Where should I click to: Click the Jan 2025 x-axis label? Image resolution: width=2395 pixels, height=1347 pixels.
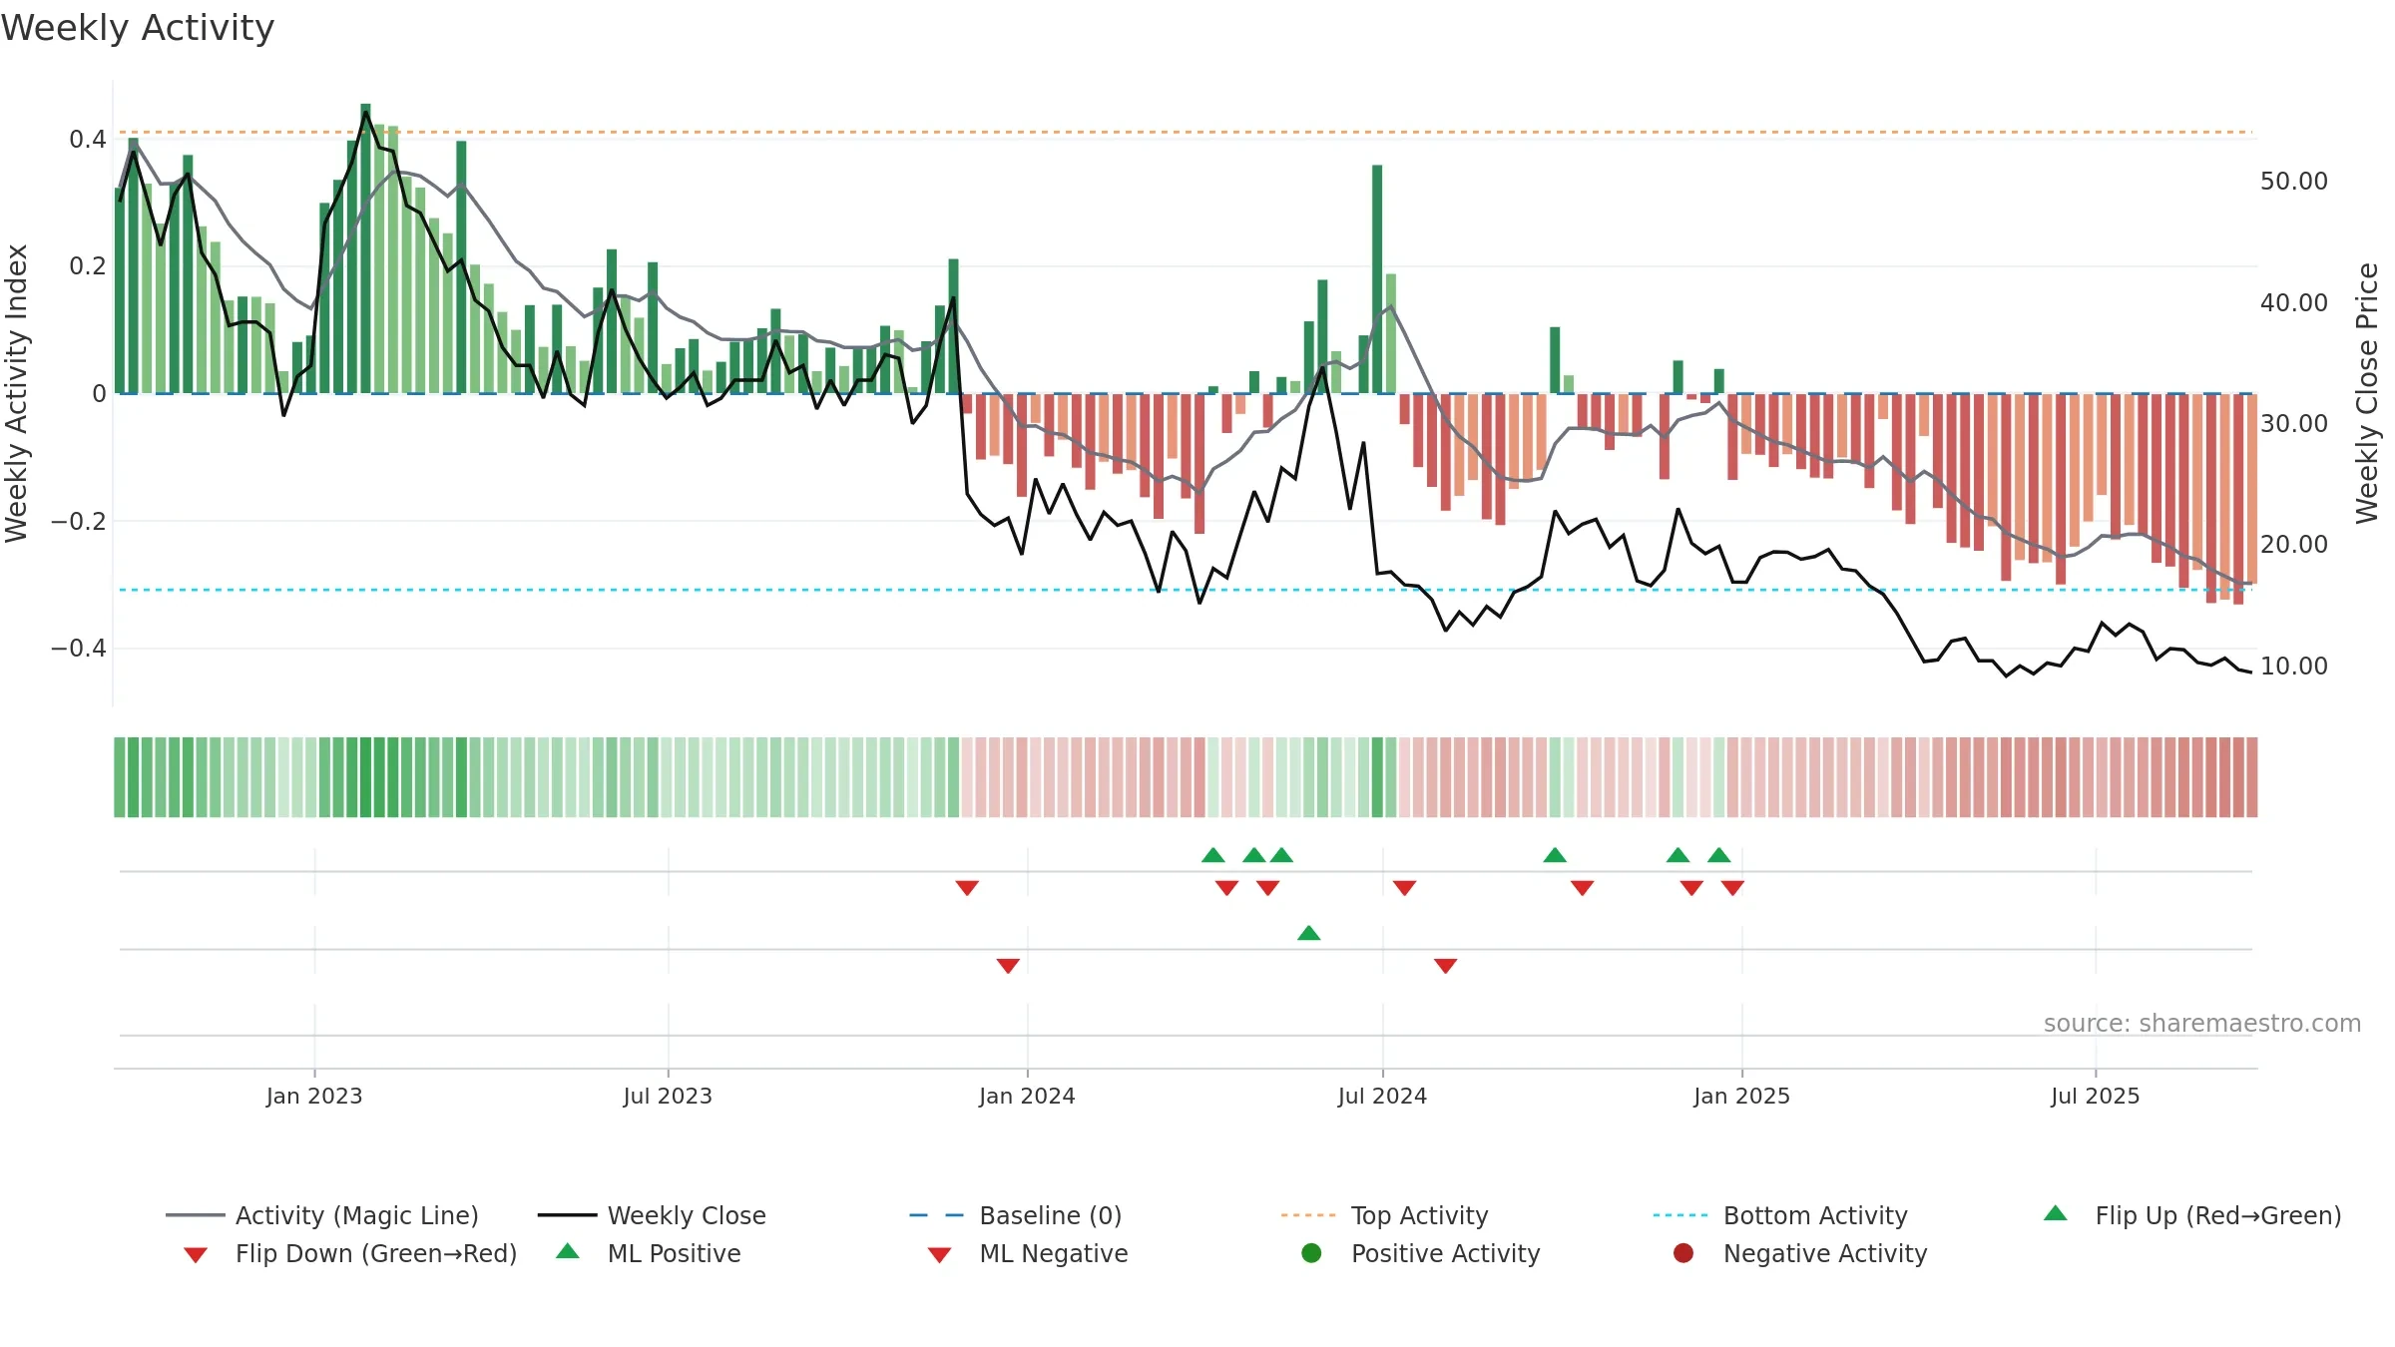(1741, 1096)
